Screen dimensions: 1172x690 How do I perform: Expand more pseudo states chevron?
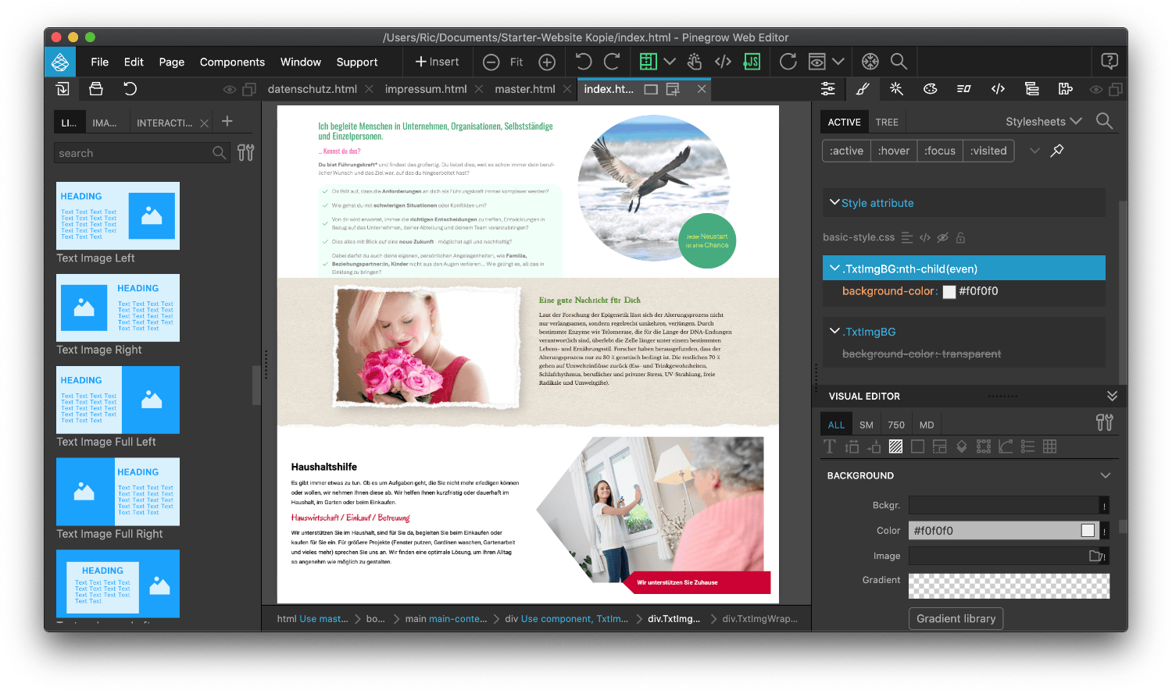1034,151
